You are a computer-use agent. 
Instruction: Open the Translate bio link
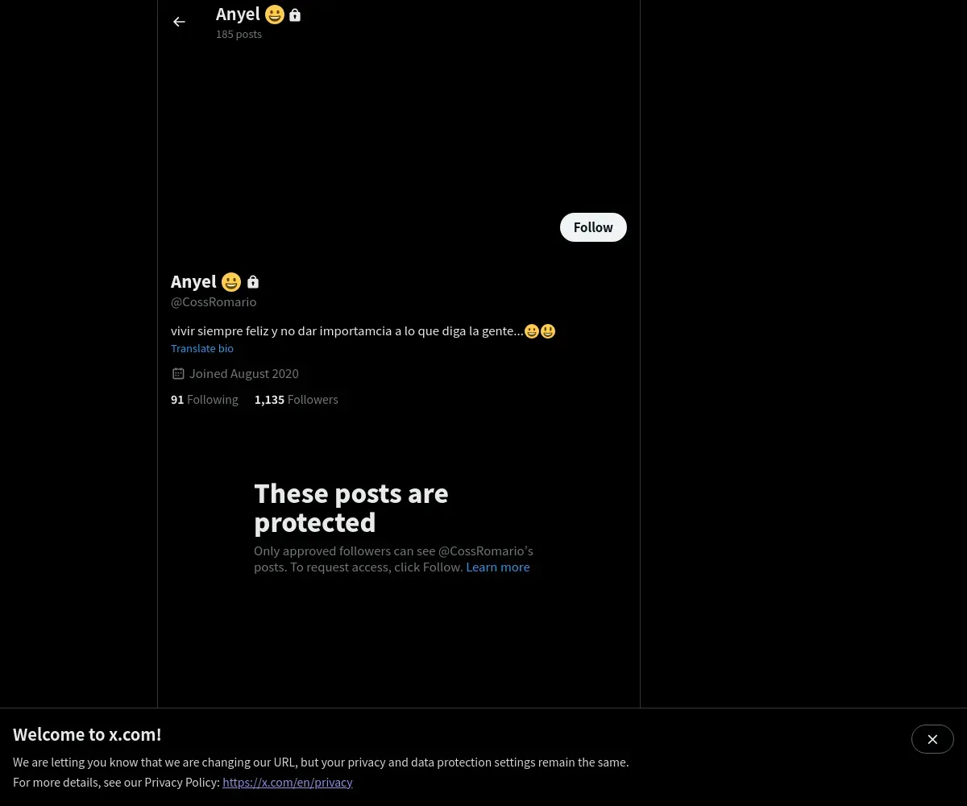pos(202,348)
